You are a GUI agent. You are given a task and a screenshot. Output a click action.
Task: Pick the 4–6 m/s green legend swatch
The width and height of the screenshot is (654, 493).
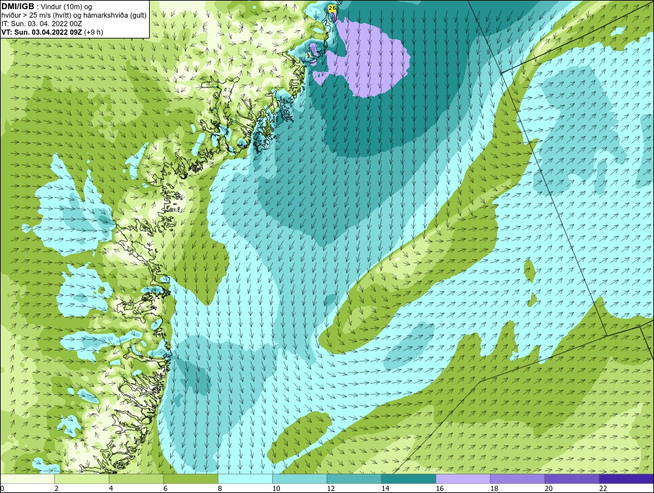pos(137,479)
